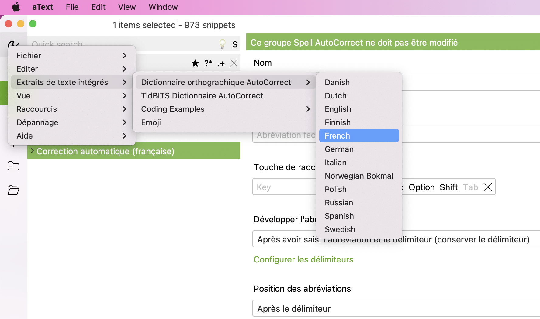Click the Key hotkey input field
The image size is (540, 319).
click(284, 187)
